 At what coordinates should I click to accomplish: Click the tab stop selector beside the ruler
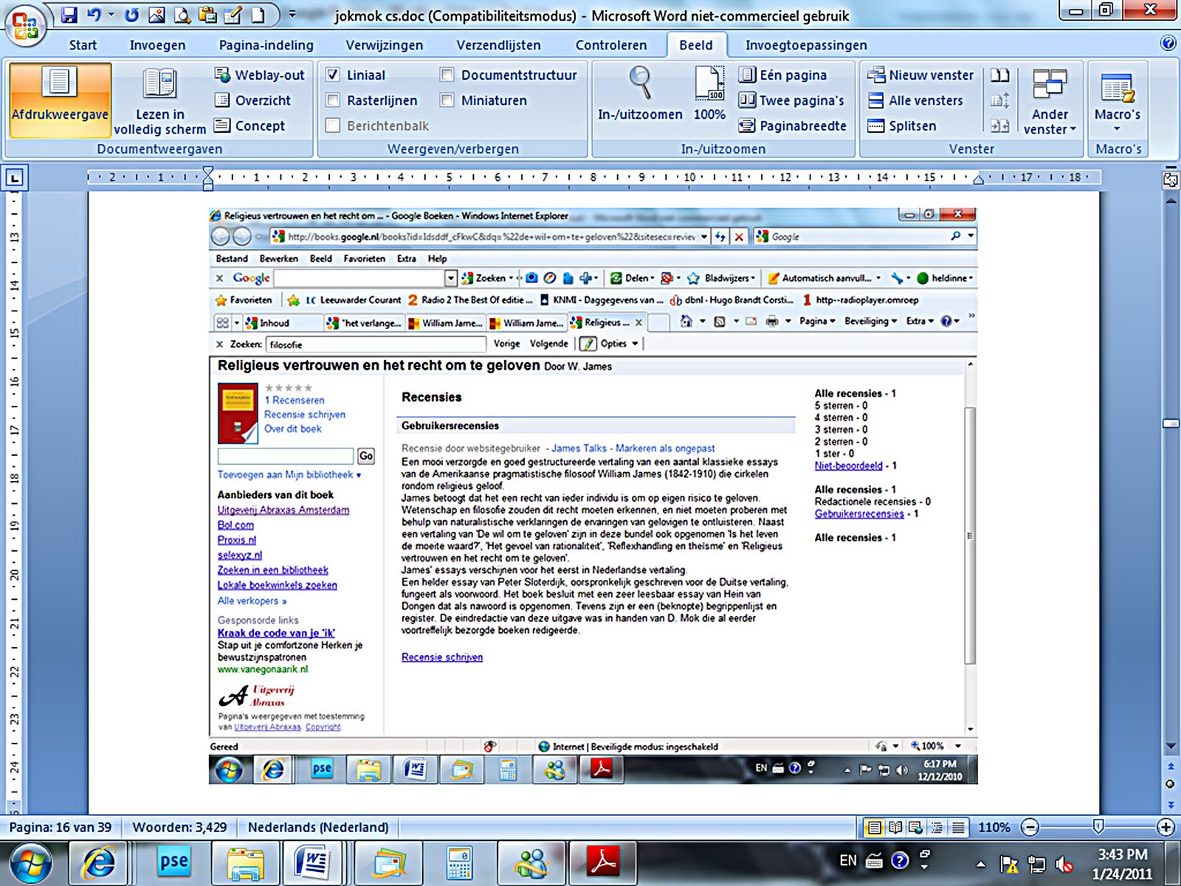coord(15,177)
